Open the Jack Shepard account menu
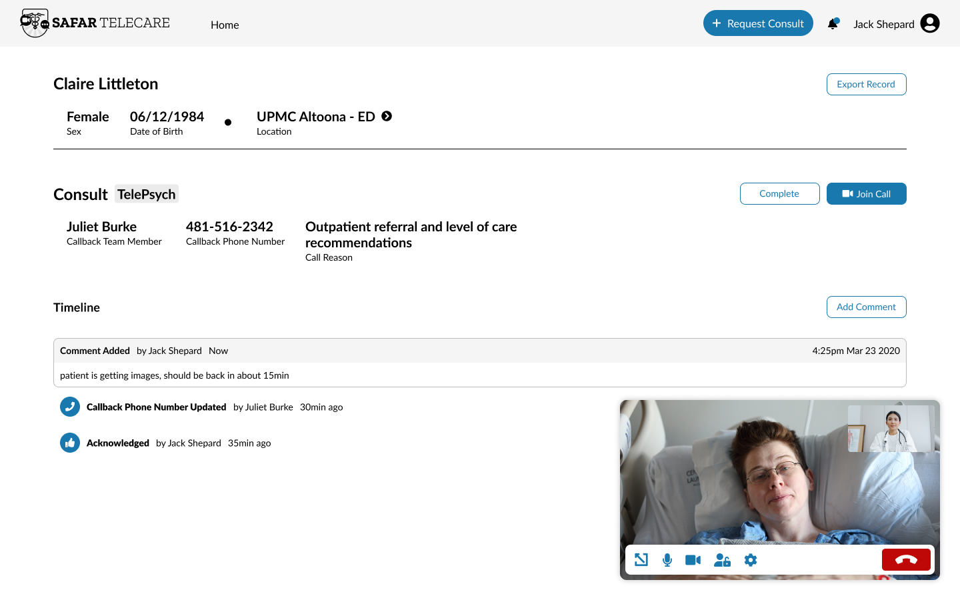This screenshot has width=960, height=600. pos(884,23)
